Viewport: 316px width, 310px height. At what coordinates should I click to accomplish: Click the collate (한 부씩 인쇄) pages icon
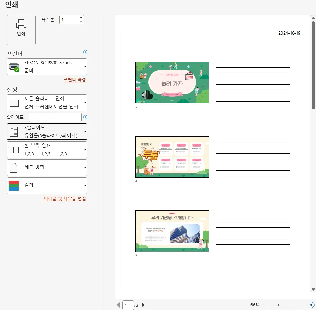pos(13,149)
